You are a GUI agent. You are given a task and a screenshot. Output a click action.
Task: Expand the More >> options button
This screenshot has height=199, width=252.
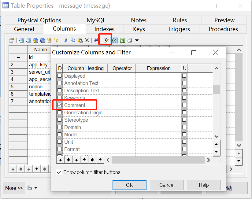(14, 188)
